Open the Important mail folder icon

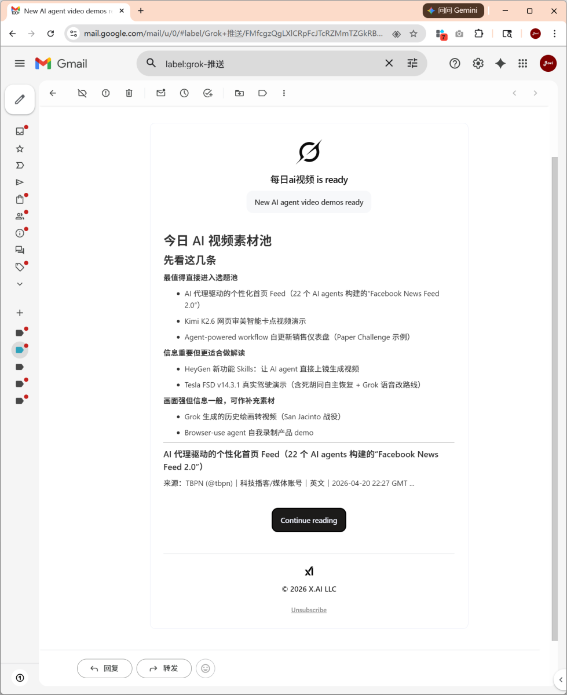pyautogui.click(x=20, y=166)
